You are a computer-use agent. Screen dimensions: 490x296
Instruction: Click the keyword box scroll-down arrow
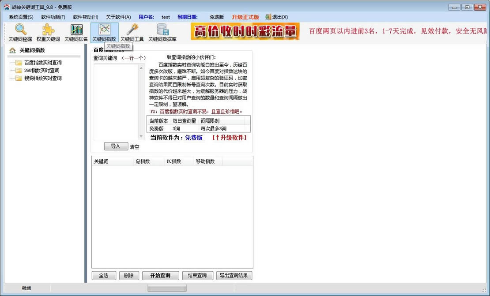tap(141, 136)
